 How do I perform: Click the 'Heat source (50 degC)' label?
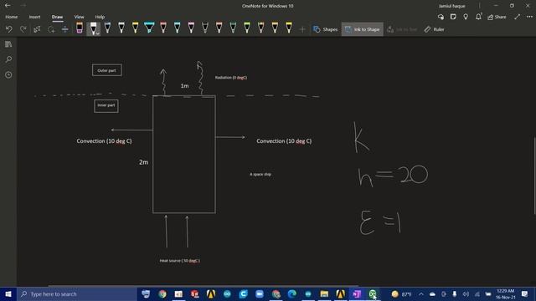[180, 260]
